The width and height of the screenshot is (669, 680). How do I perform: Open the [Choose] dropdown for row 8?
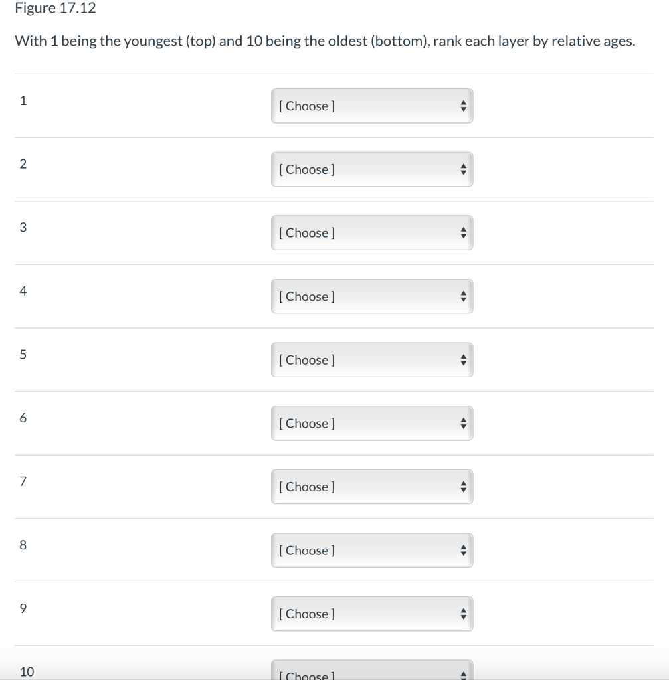pyautogui.click(x=362, y=550)
